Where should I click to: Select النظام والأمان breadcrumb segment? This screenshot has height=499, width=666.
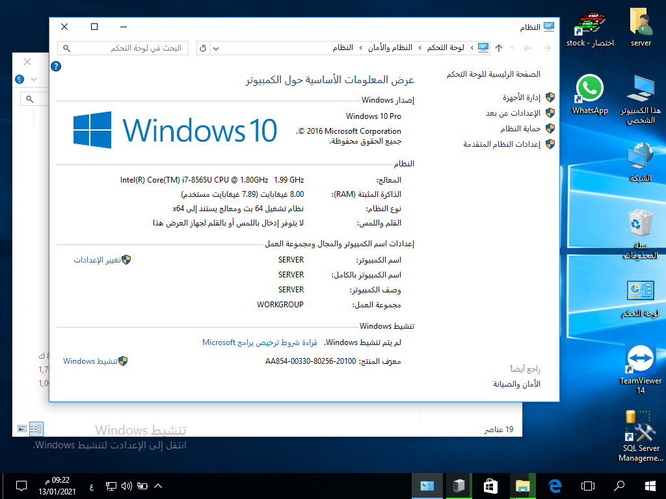coord(390,47)
